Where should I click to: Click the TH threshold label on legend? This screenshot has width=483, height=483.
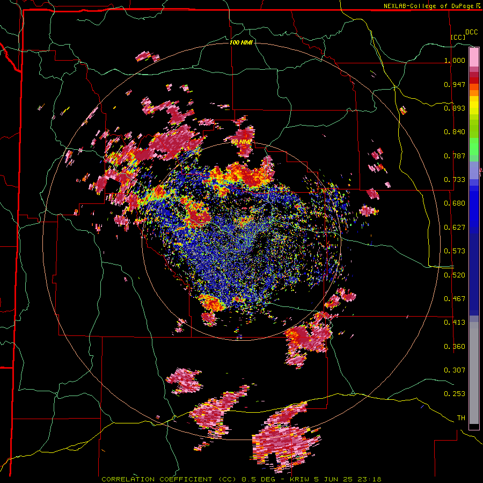tap(461, 418)
